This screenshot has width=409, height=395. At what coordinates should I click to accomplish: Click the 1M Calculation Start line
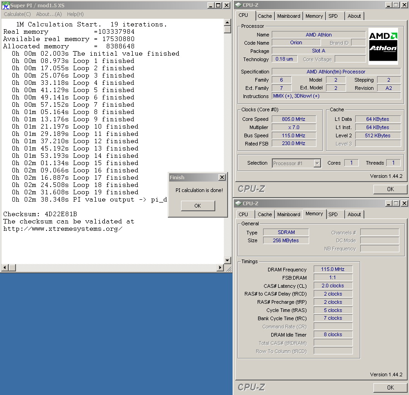click(x=92, y=24)
